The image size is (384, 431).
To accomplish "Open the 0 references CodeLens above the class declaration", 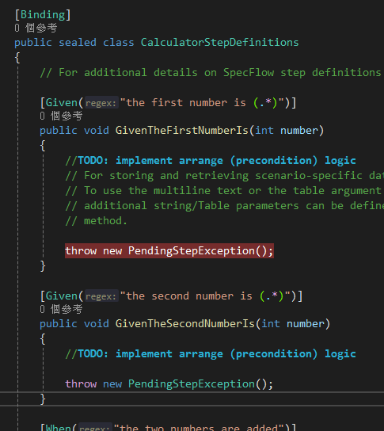I will [36, 28].
